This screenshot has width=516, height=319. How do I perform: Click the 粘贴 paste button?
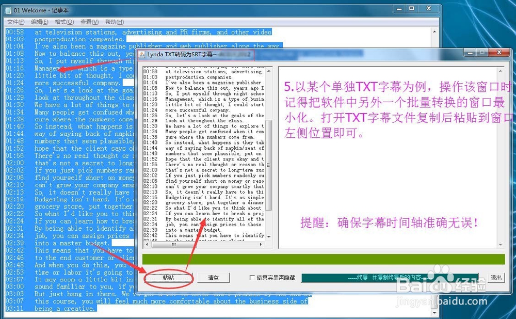168,278
